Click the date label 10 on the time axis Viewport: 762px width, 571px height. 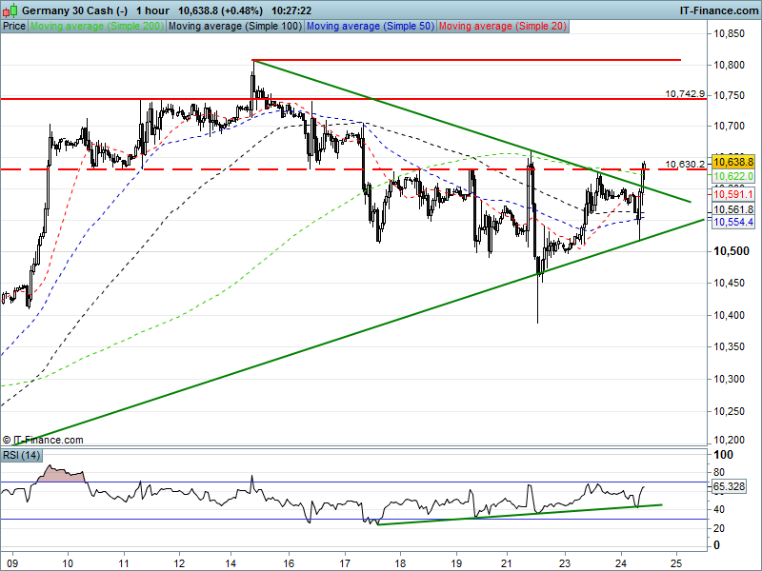pos(68,563)
